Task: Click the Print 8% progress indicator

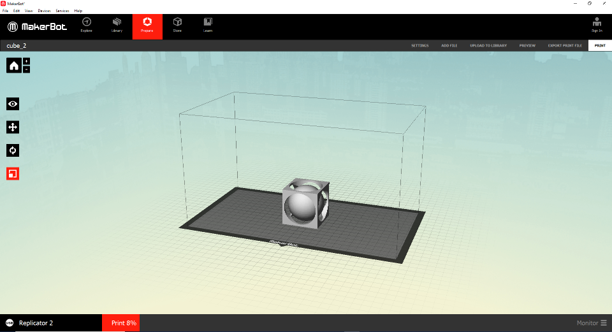Action: 121,323
